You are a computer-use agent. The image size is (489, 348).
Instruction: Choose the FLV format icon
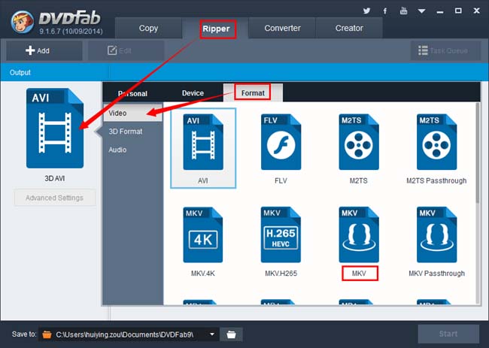coord(281,142)
